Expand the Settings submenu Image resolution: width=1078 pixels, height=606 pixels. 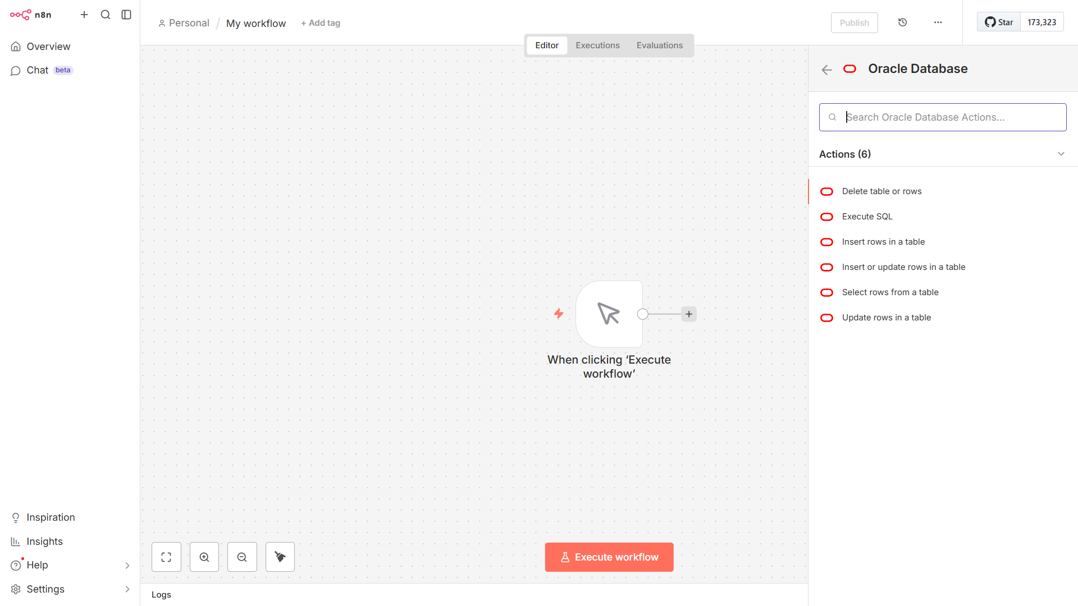click(x=127, y=589)
